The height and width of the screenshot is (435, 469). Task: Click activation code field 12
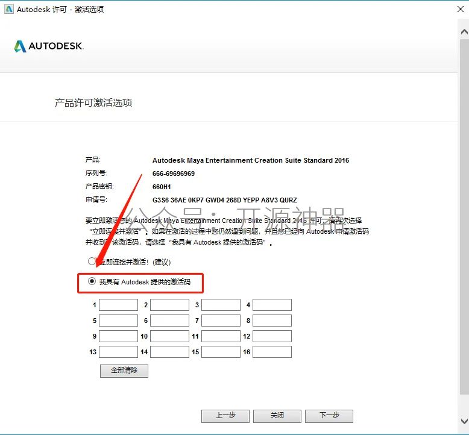click(x=272, y=336)
